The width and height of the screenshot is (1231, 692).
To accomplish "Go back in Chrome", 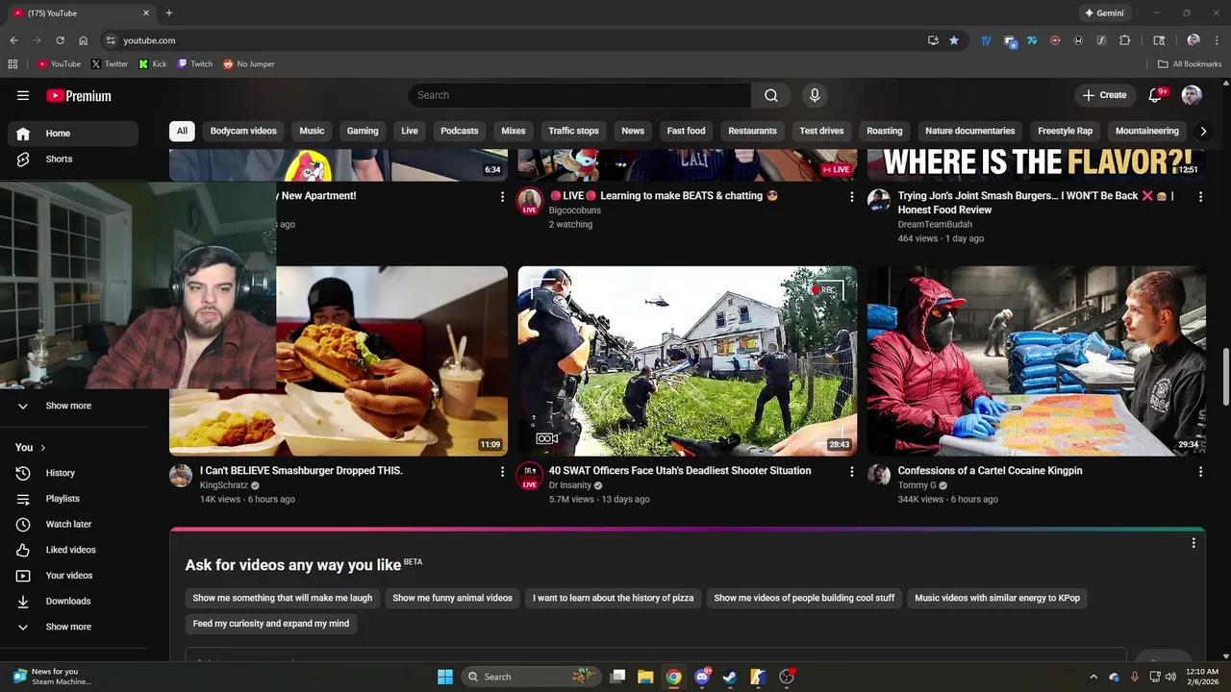I will tap(13, 40).
